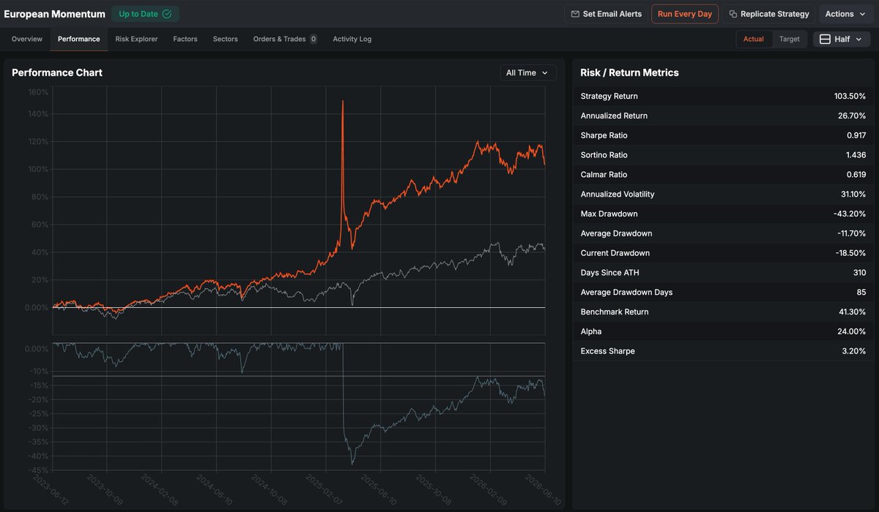Click the Max Drawdown label
Screen dimensions: 879x512
(609, 214)
